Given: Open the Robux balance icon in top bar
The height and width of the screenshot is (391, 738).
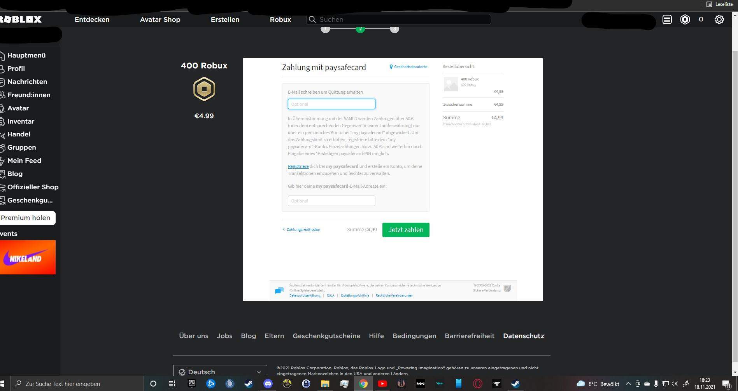Looking at the screenshot, I should (685, 19).
